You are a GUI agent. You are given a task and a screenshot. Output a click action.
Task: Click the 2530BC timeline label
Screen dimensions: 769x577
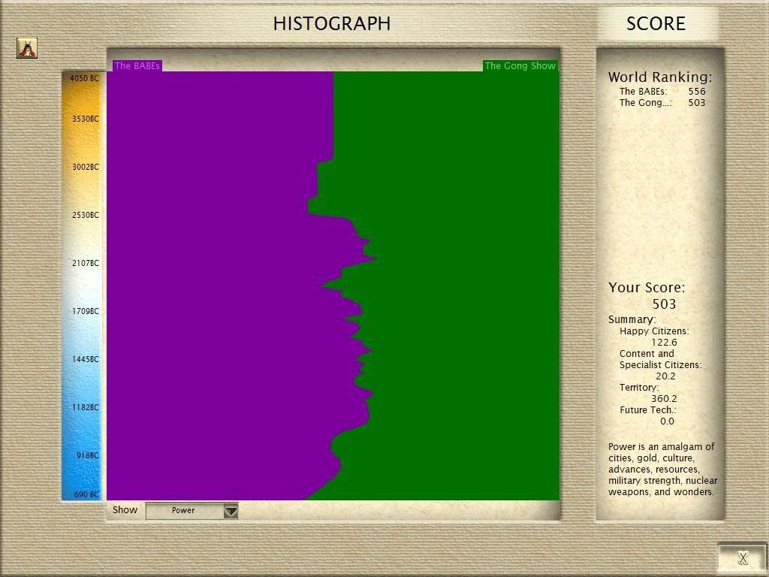click(x=86, y=215)
